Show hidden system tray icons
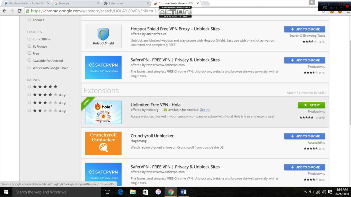Image resolution: width=351 pixels, height=197 pixels. pos(305,192)
